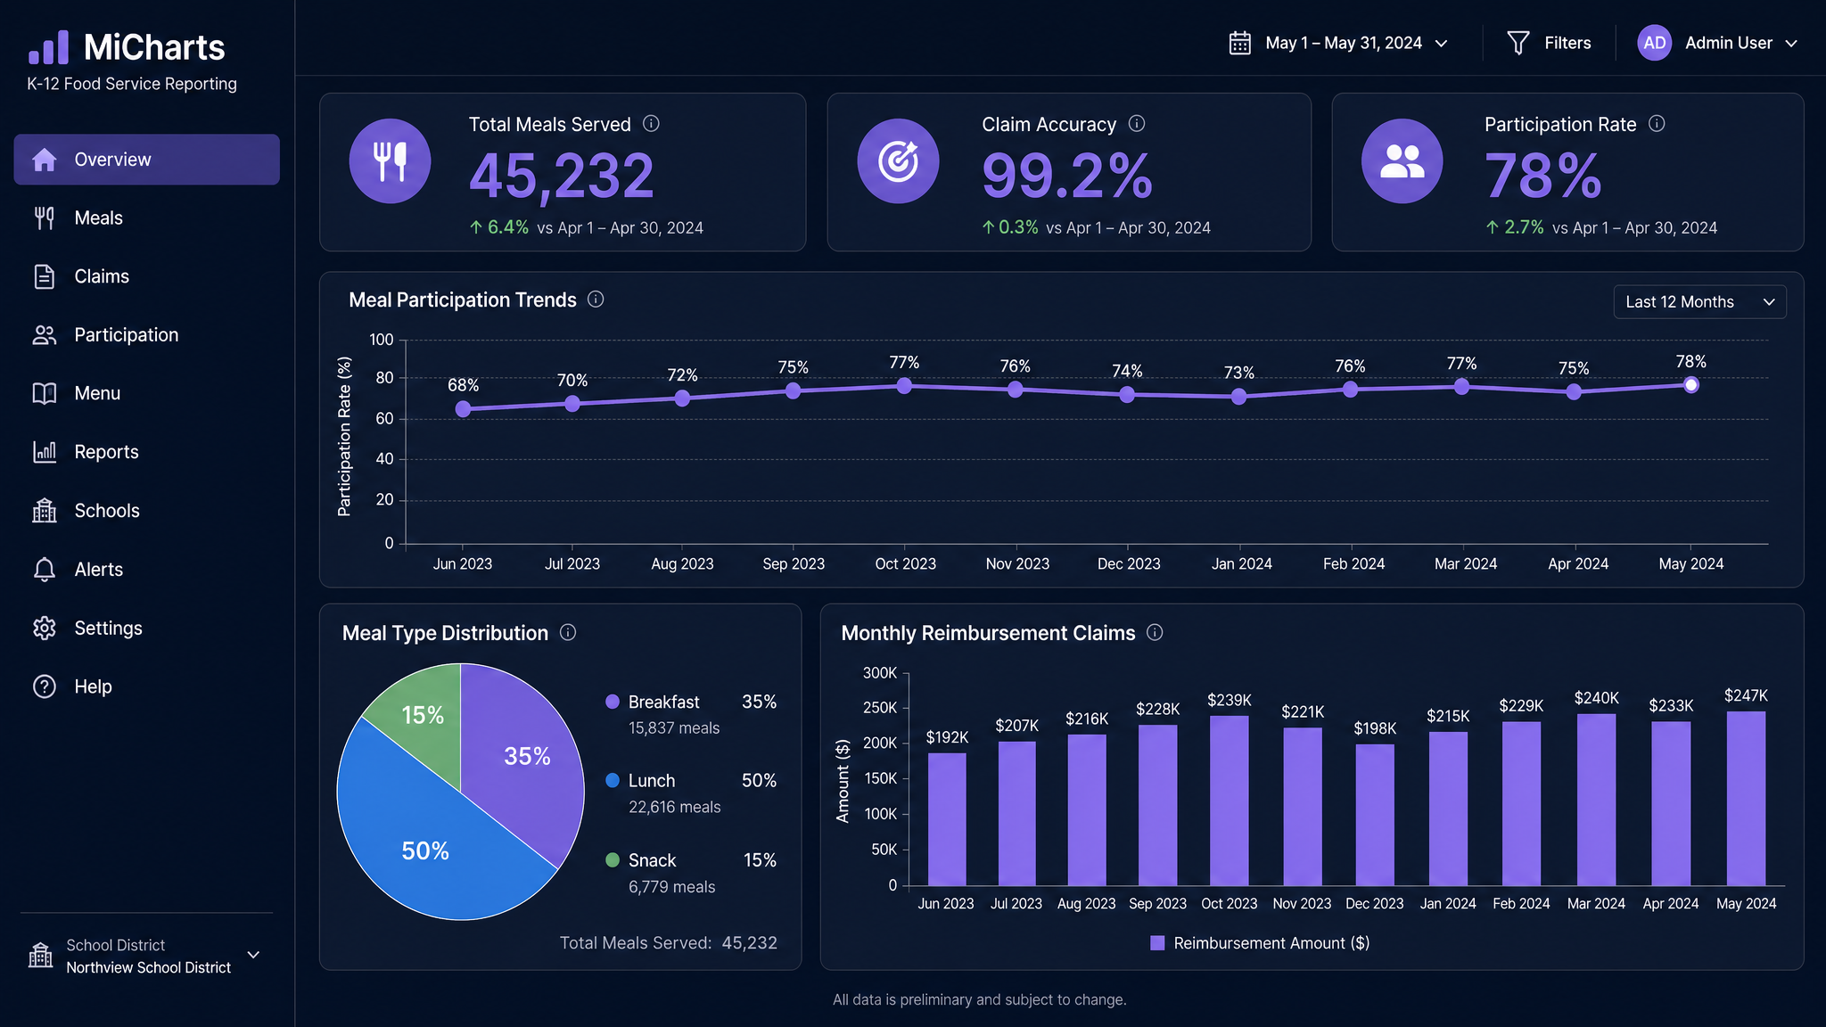The width and height of the screenshot is (1826, 1027).
Task: Click the AD user avatar
Action: [1655, 43]
